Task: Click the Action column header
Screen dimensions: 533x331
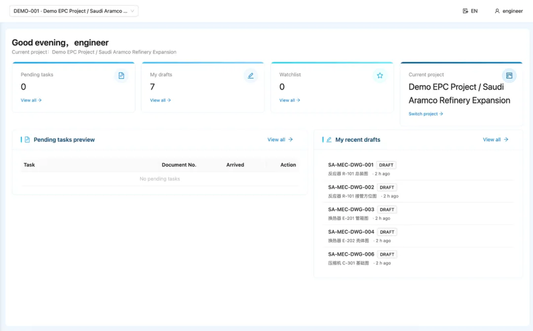Action: pos(288,165)
